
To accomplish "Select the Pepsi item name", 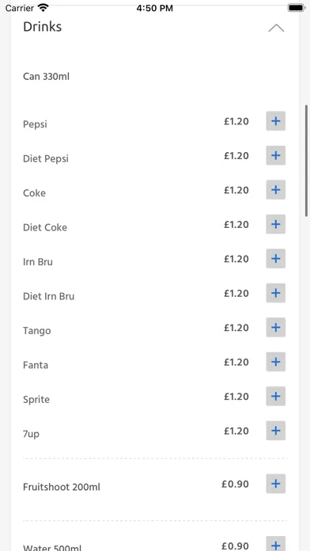I will [35, 124].
